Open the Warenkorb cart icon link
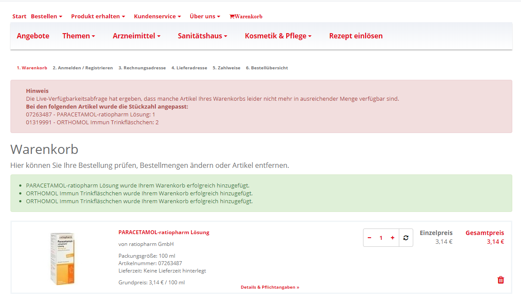 [246, 17]
